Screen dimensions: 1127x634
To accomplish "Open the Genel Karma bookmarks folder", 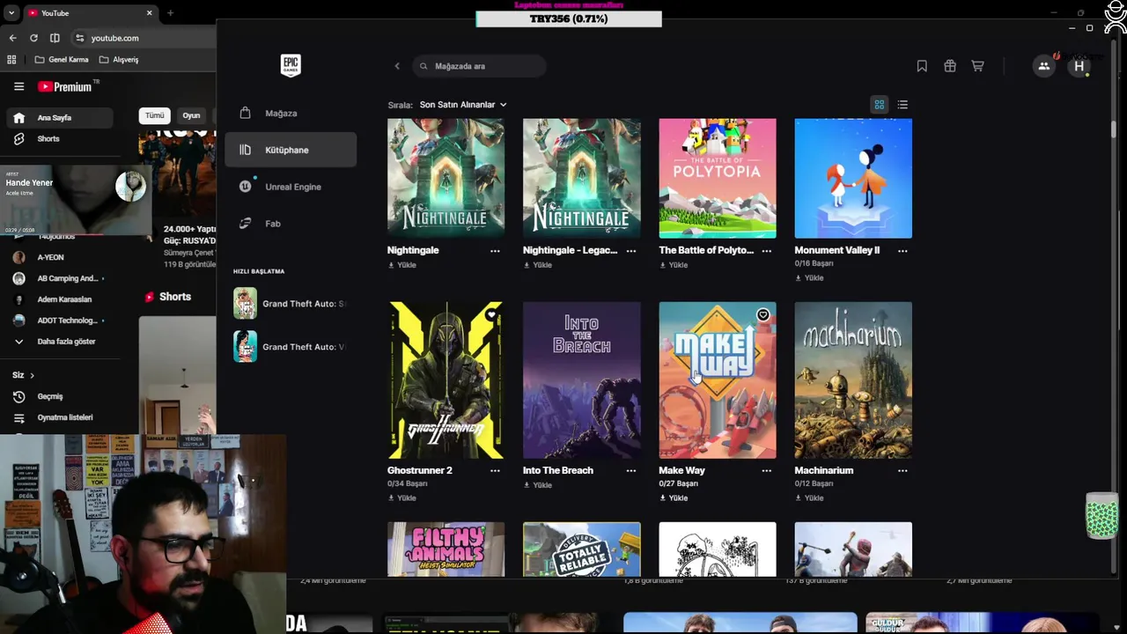I will [x=61, y=60].
